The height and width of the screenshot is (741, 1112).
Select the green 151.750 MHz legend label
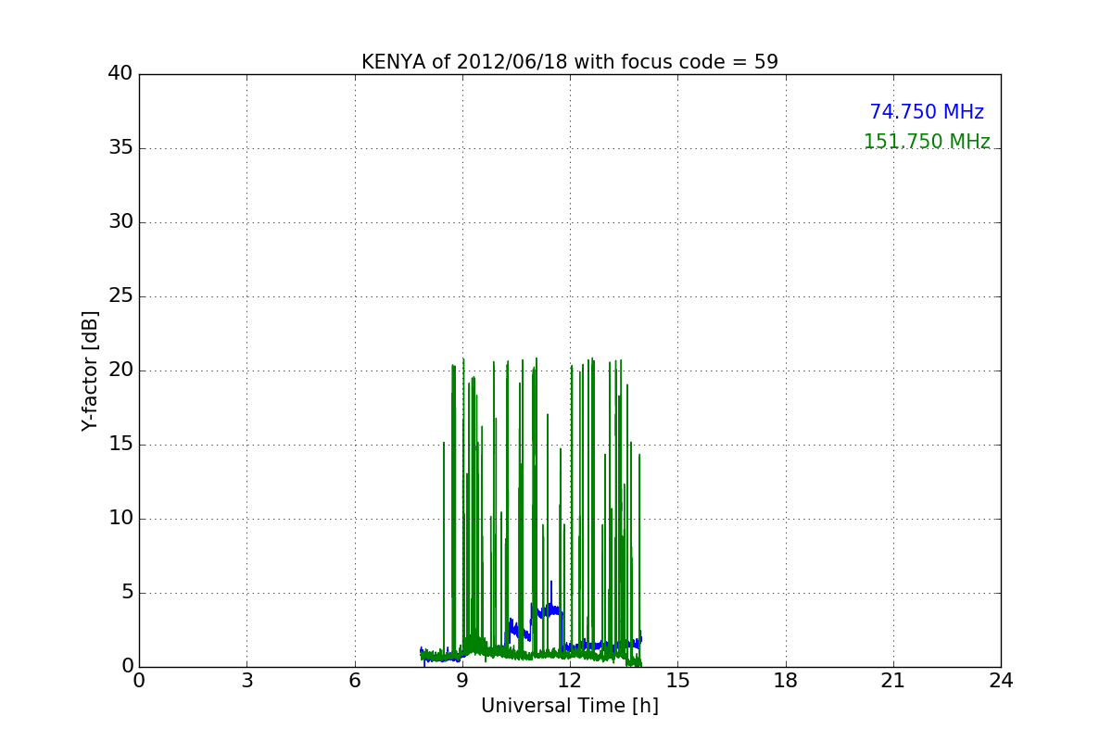[x=927, y=142]
